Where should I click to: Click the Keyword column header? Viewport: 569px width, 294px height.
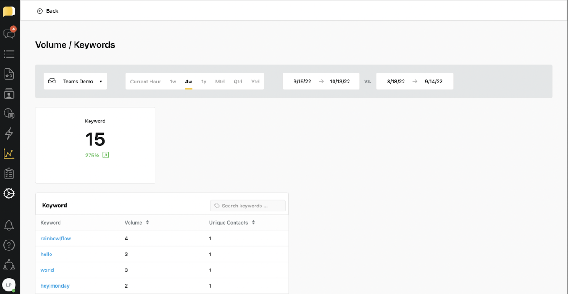50,223
